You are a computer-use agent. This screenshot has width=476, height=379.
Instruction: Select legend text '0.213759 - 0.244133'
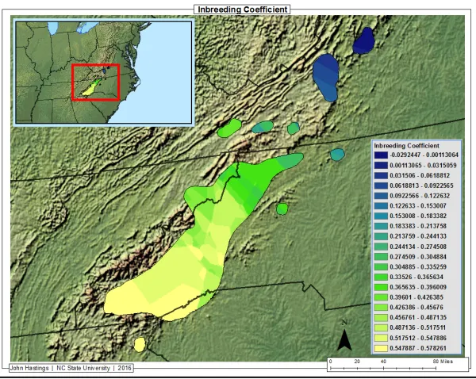click(418, 236)
